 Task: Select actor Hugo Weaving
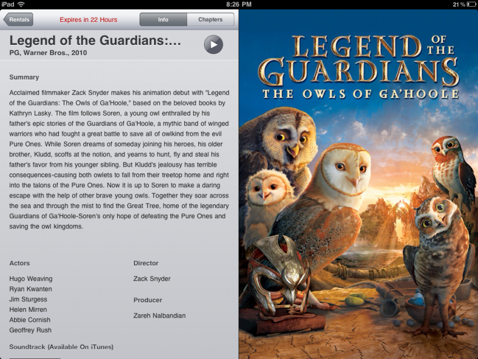31,279
